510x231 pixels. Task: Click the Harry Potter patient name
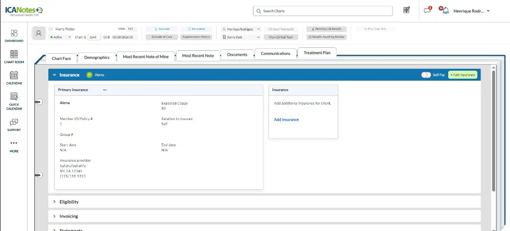[x=65, y=29]
